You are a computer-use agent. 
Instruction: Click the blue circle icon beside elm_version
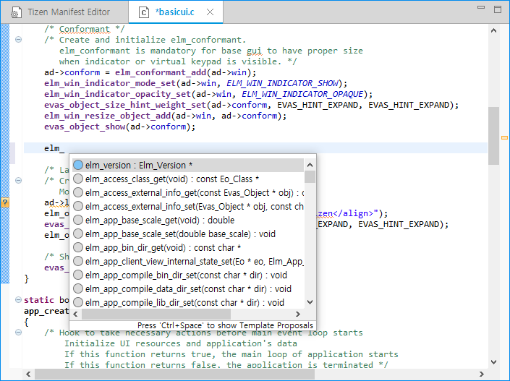point(78,166)
